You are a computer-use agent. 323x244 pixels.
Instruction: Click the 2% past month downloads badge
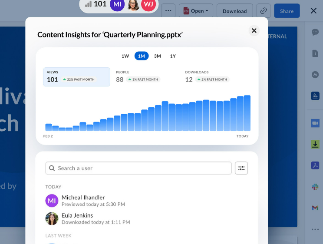coord(212,79)
